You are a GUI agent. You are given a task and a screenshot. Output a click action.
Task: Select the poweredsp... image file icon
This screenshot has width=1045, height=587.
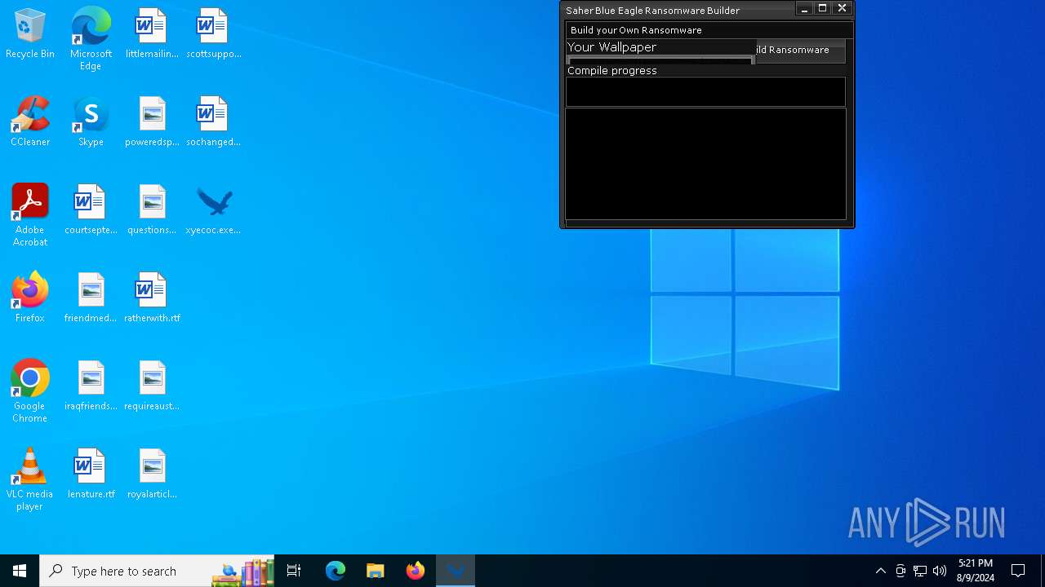click(152, 121)
